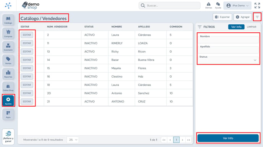Open the Compras sidebar section

8,34
